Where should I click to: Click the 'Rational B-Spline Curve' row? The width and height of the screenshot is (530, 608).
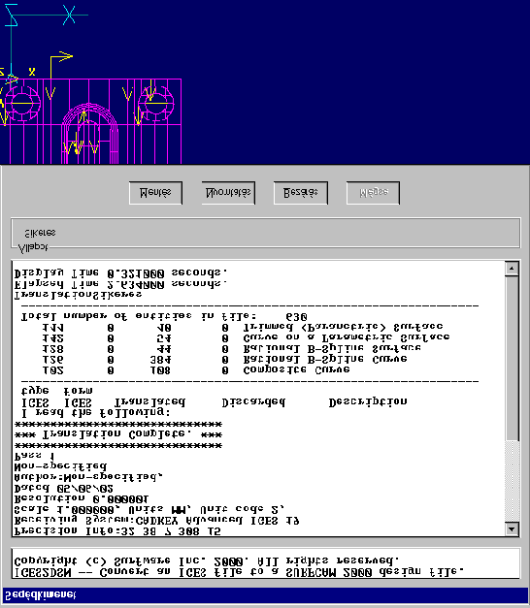click(224, 360)
